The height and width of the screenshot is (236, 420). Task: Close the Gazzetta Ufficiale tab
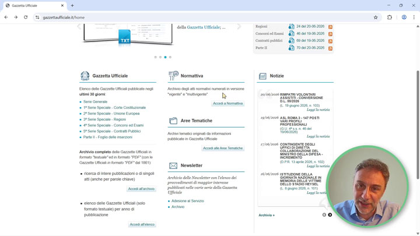point(62,5)
